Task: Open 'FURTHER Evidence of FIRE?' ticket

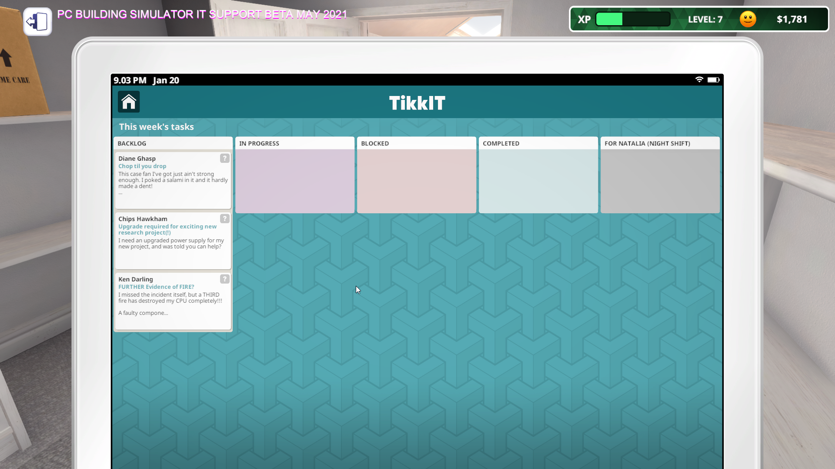Action: pyautogui.click(x=156, y=287)
